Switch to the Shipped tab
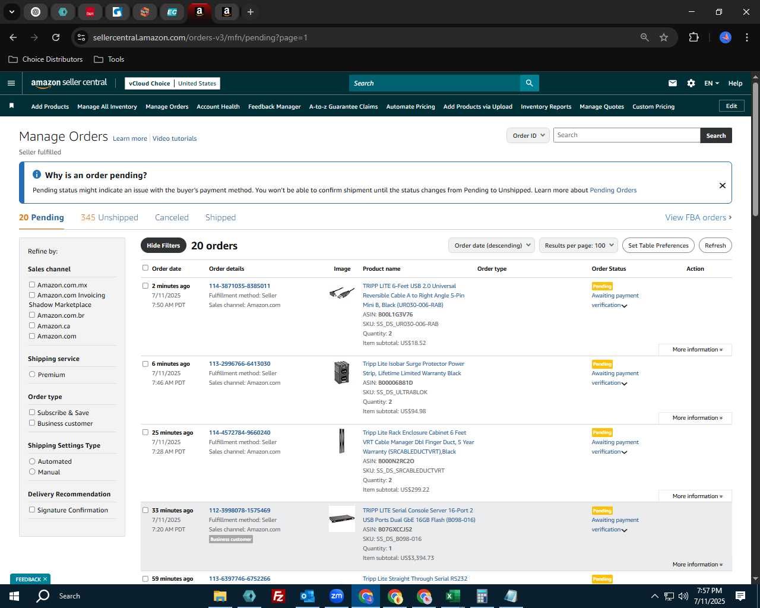Viewport: 760px width, 608px height. pyautogui.click(x=220, y=217)
